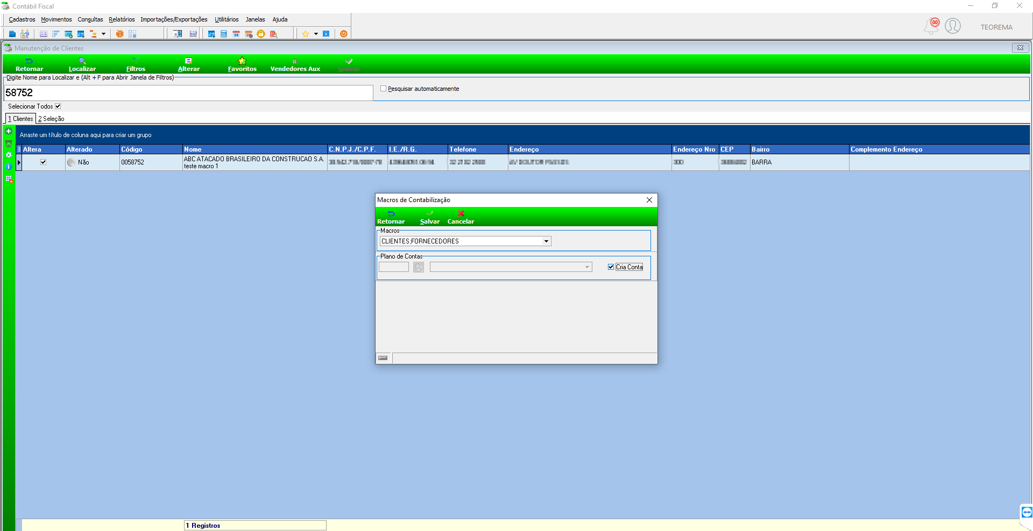Switch to the 2 Seleção tab
Viewport: 1033px width, 531px height.
(x=51, y=119)
